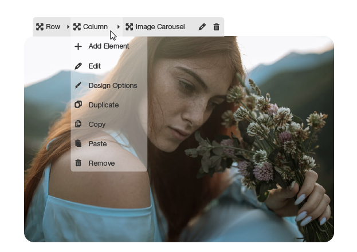This screenshot has height=252, width=357.
Task: Select Paste in the Column menu
Action: pos(97,144)
